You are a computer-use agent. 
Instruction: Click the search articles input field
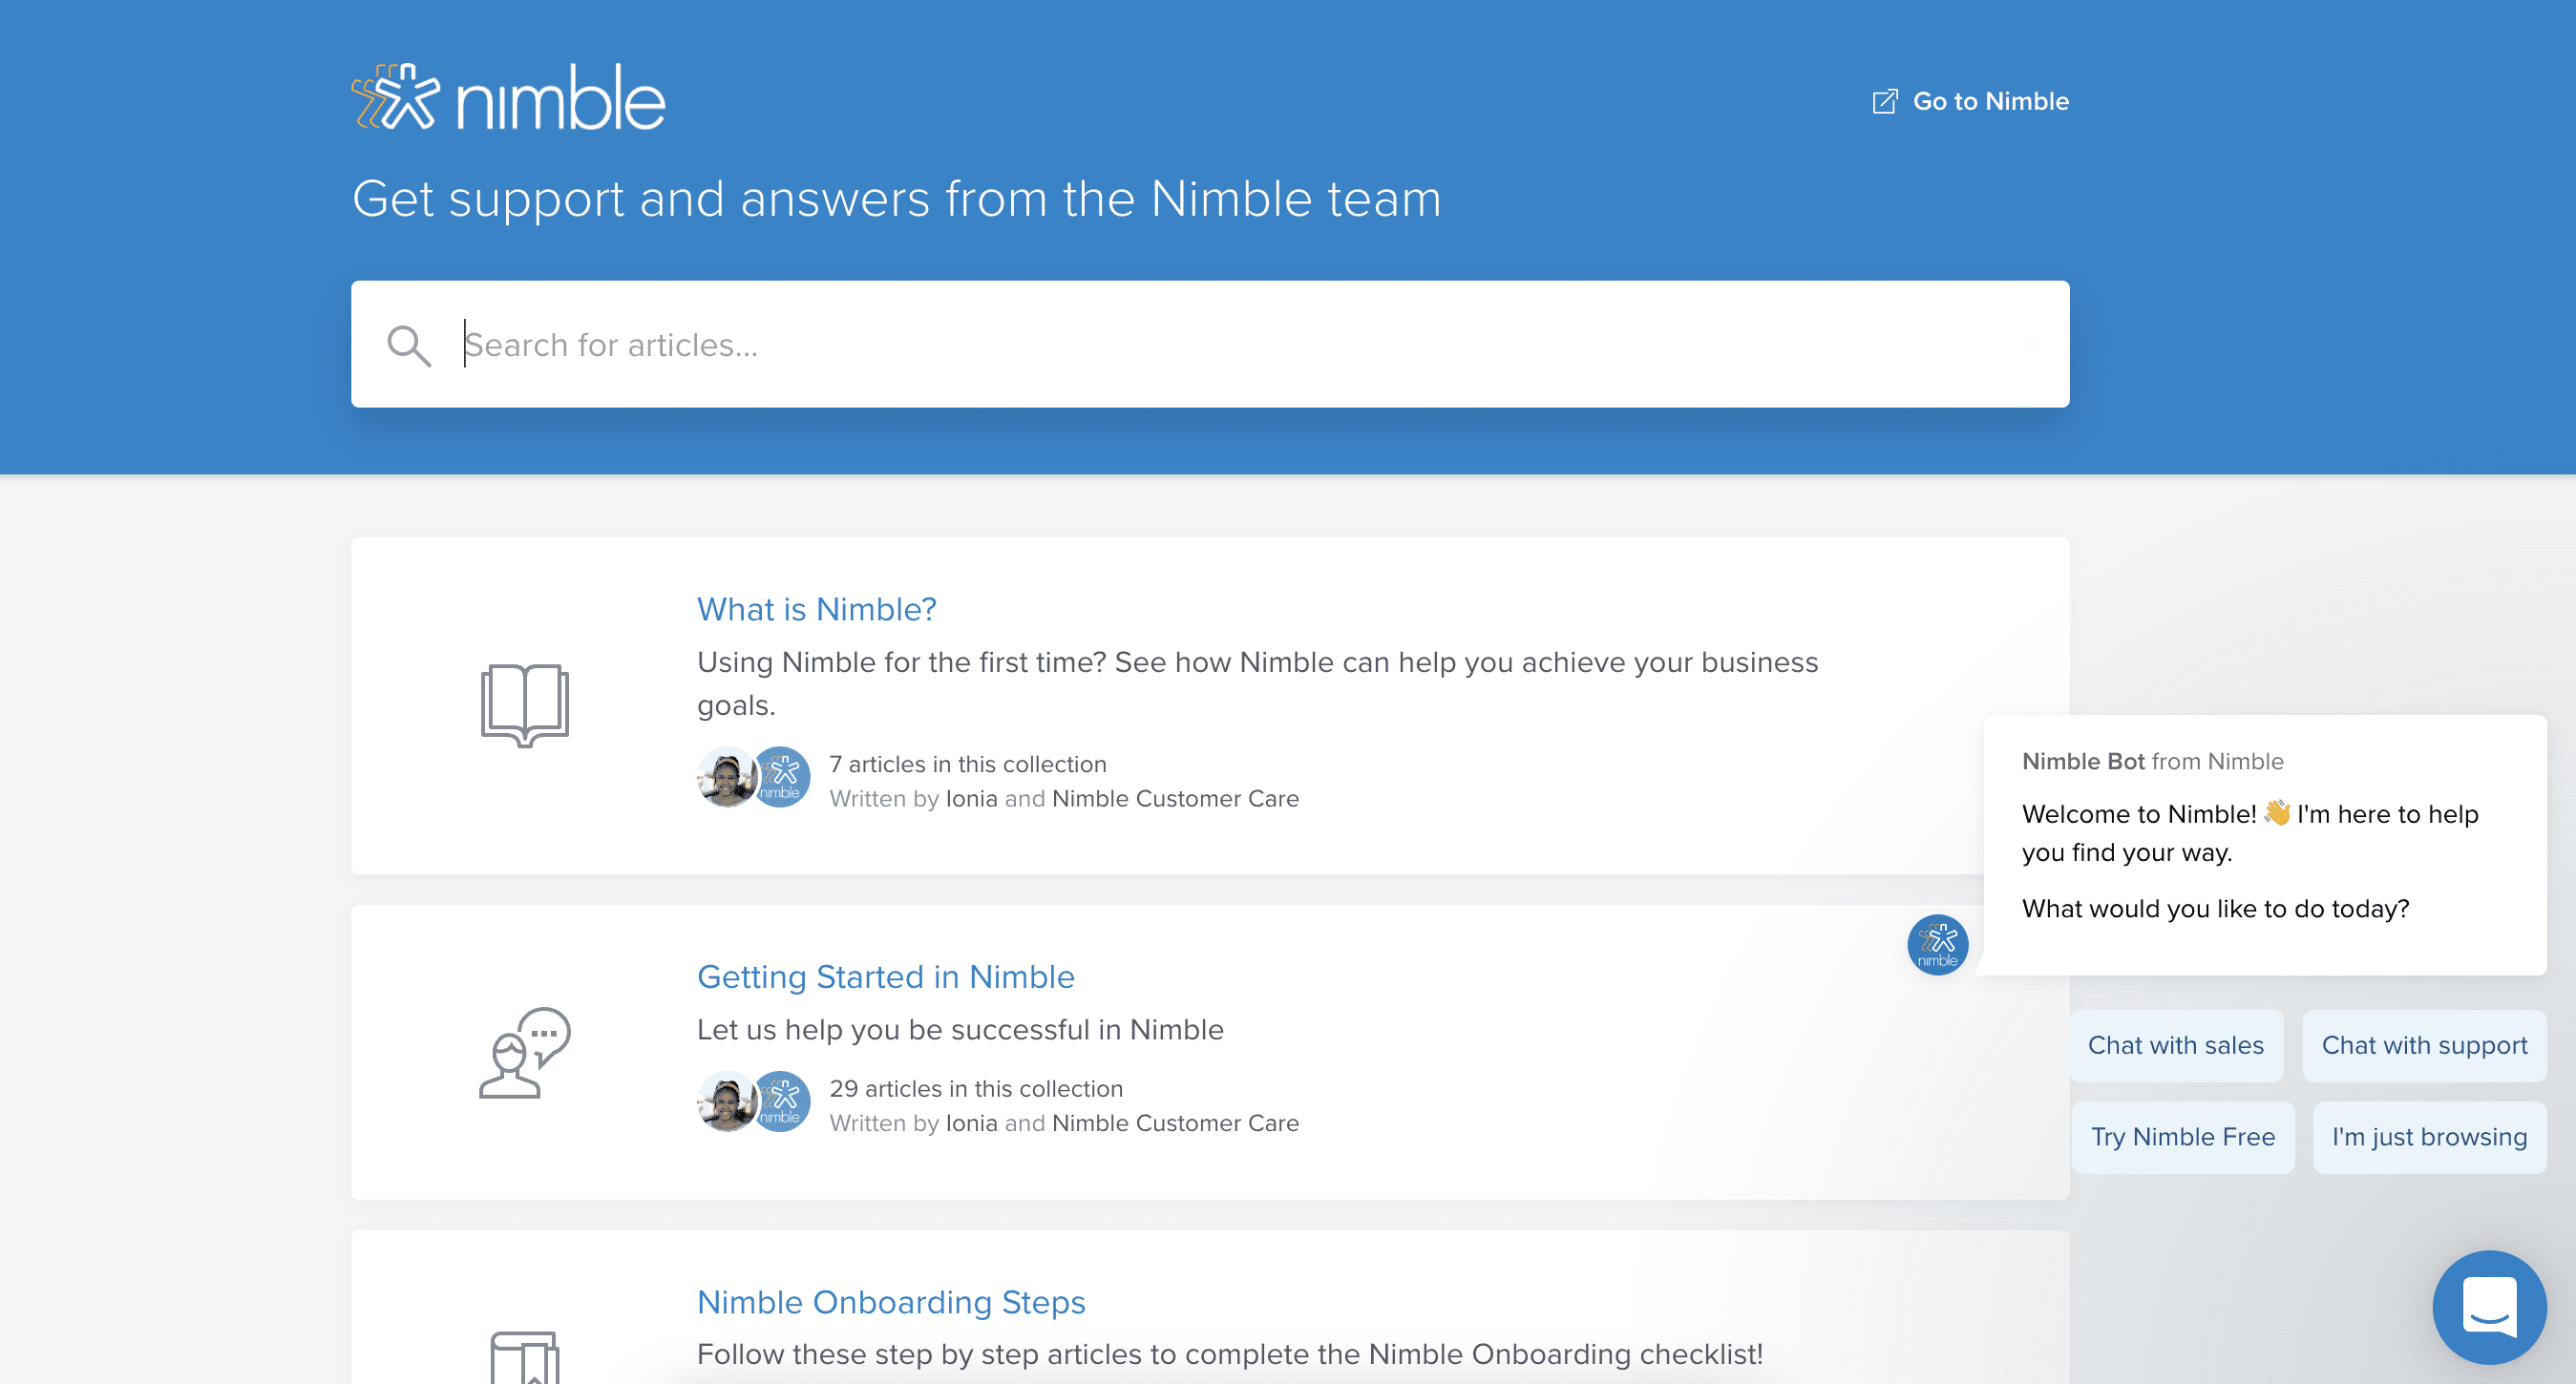1211,343
